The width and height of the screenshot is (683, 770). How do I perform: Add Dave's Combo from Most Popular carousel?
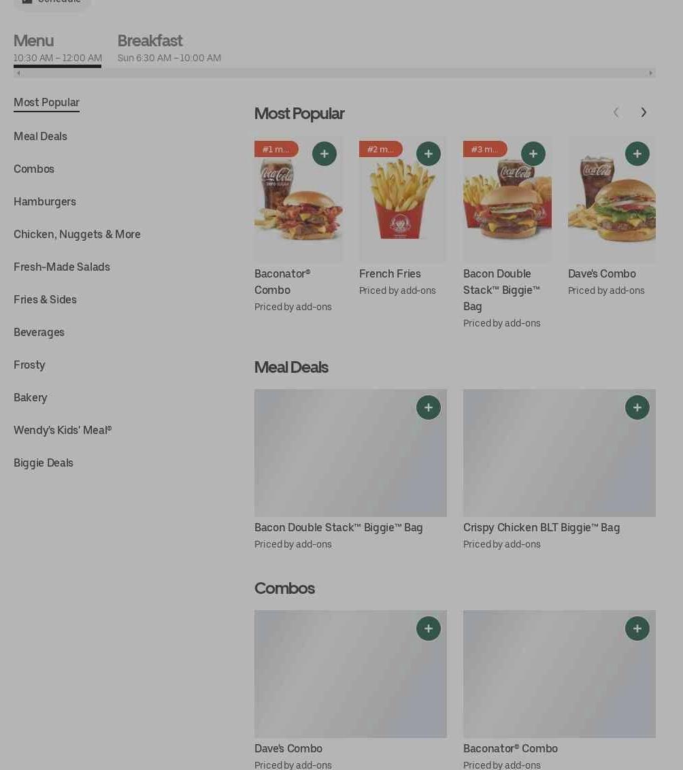tap(637, 154)
